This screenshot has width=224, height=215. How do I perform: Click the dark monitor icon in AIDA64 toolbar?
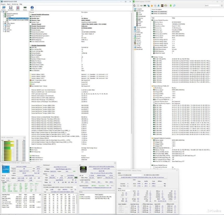[x=162, y=6]
